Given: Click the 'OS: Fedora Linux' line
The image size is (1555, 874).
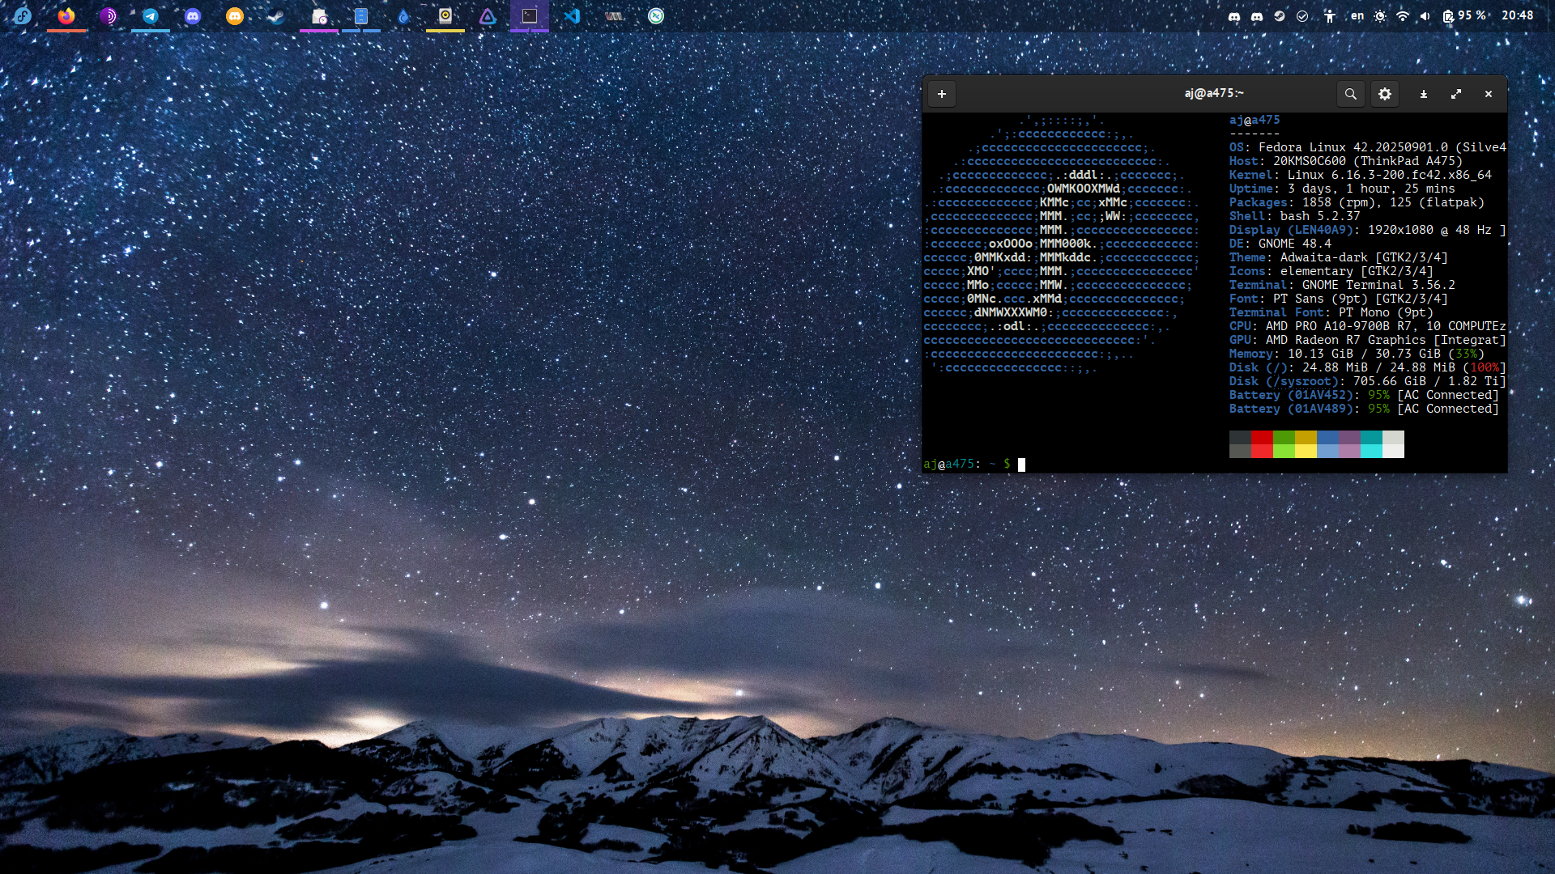Looking at the screenshot, I should click(x=1367, y=147).
